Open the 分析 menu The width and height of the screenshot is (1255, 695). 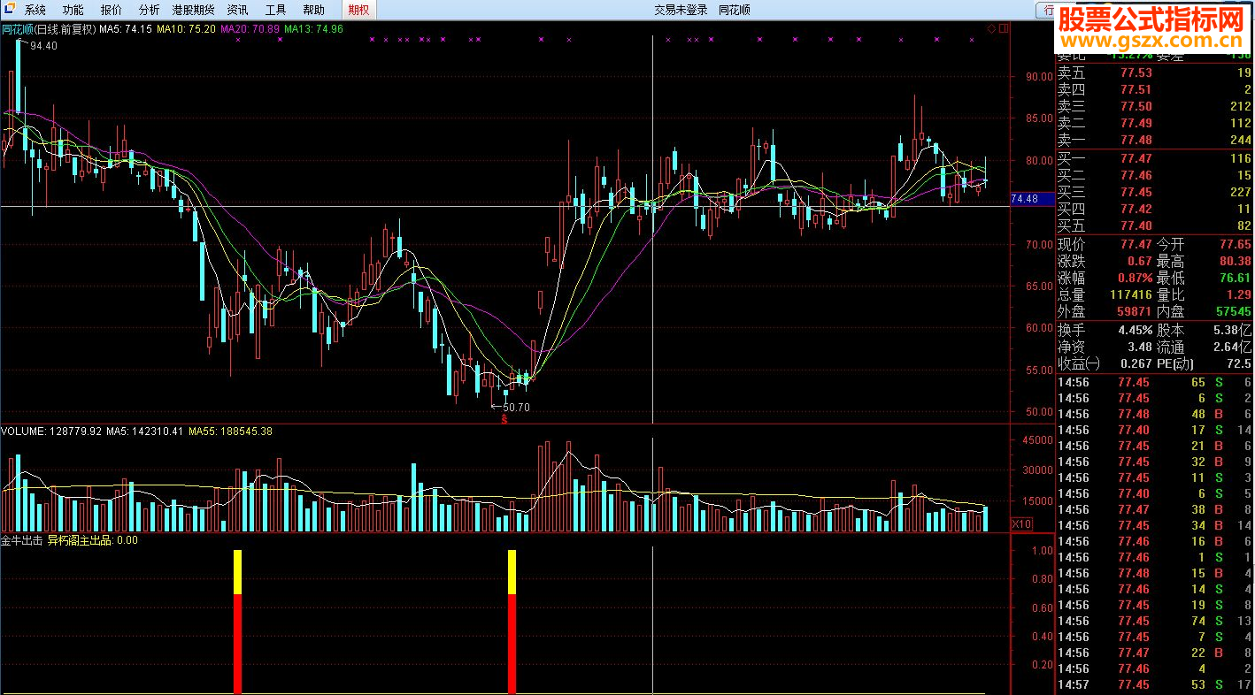(150, 10)
